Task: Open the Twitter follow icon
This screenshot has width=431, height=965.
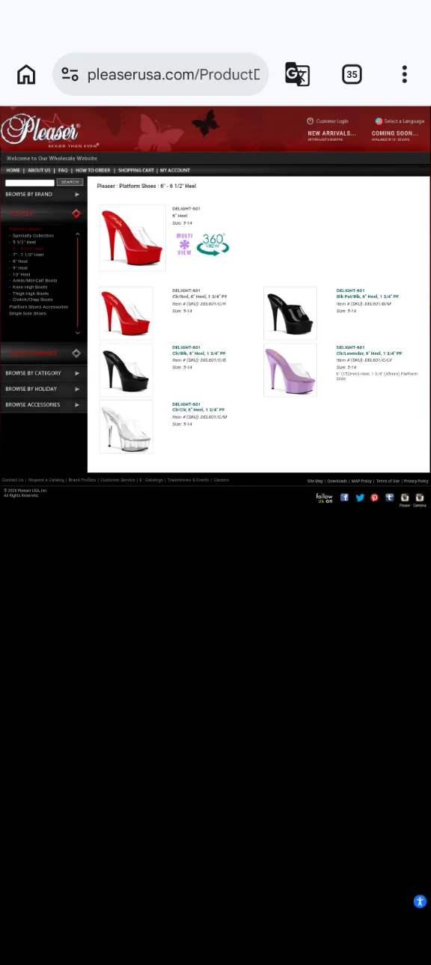Action: pos(360,497)
